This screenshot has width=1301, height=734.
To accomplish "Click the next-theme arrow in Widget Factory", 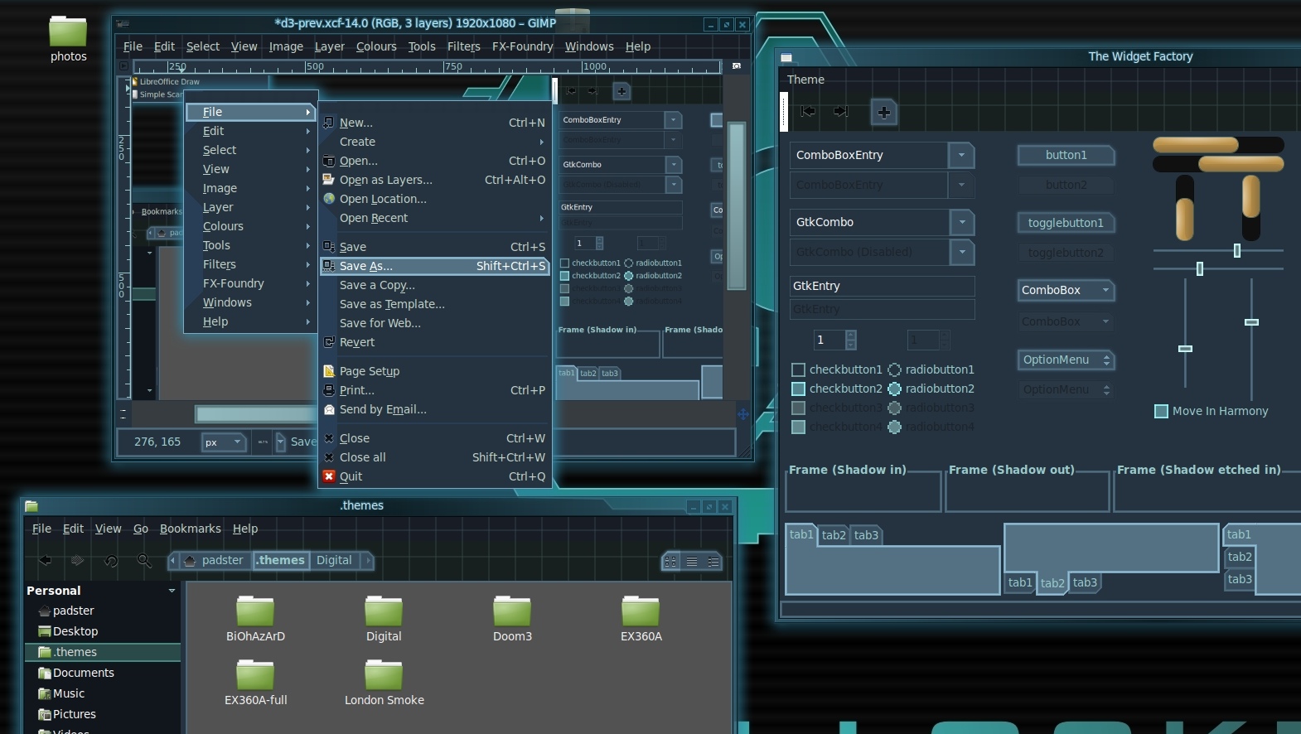I will (841, 111).
